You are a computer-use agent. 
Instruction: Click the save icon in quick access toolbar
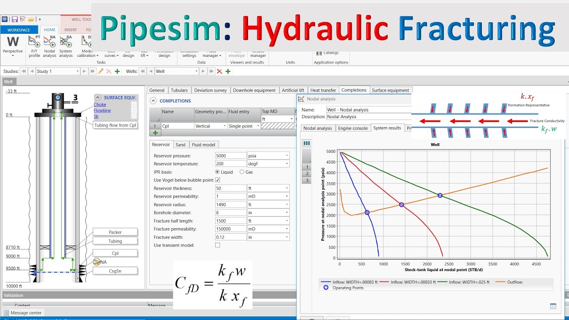click(15, 19)
